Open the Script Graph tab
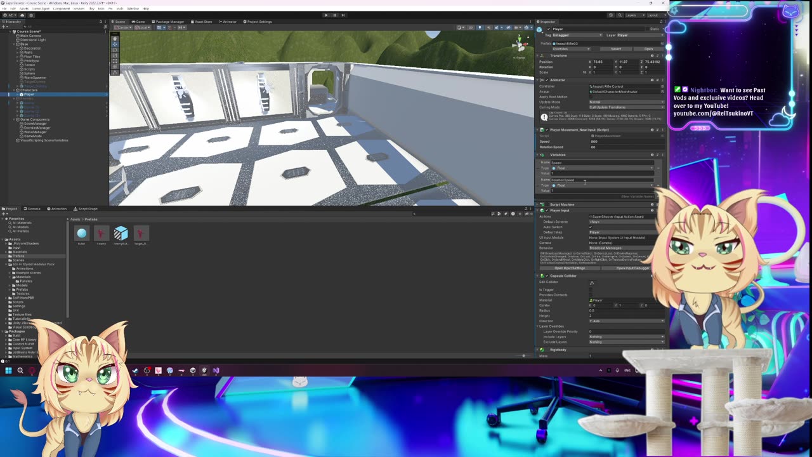 click(86, 209)
